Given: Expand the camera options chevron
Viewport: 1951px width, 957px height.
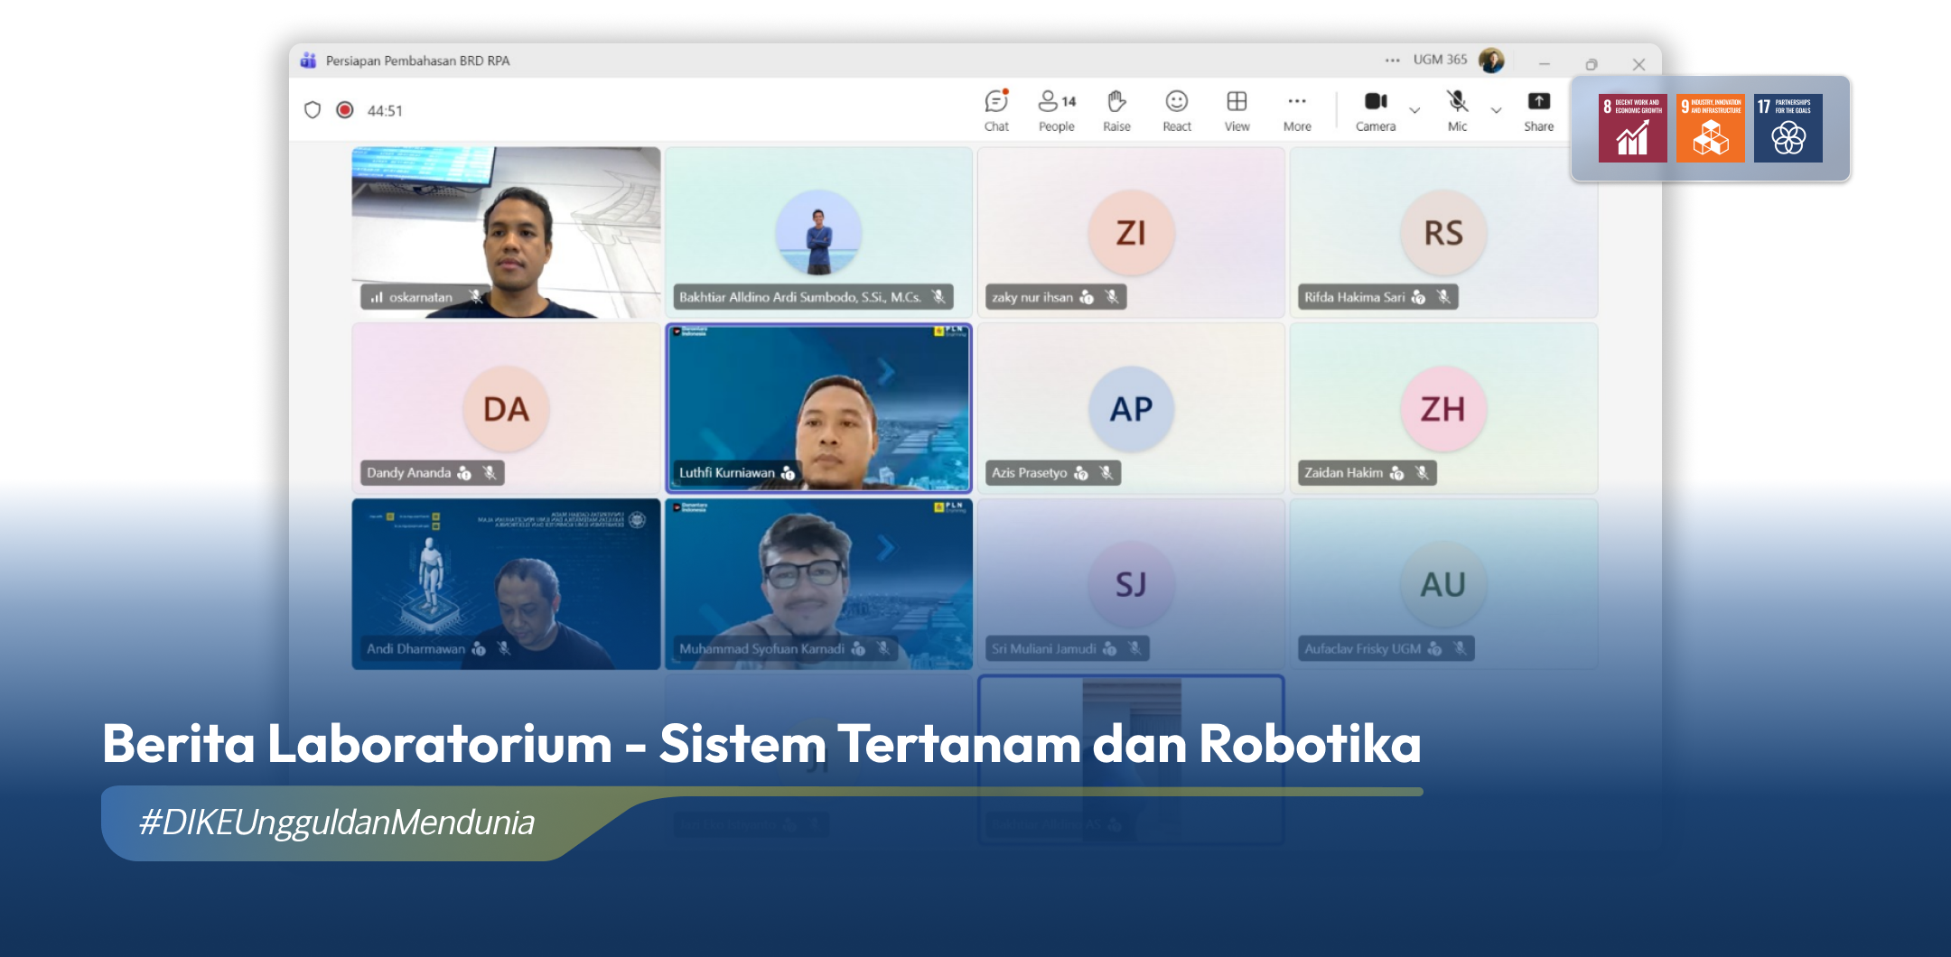Looking at the screenshot, I should [x=1415, y=110].
